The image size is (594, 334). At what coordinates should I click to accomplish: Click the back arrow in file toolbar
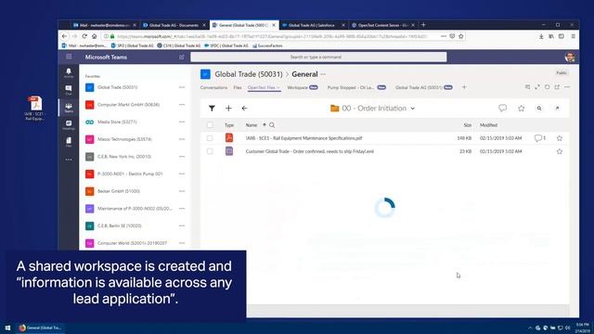point(244,109)
